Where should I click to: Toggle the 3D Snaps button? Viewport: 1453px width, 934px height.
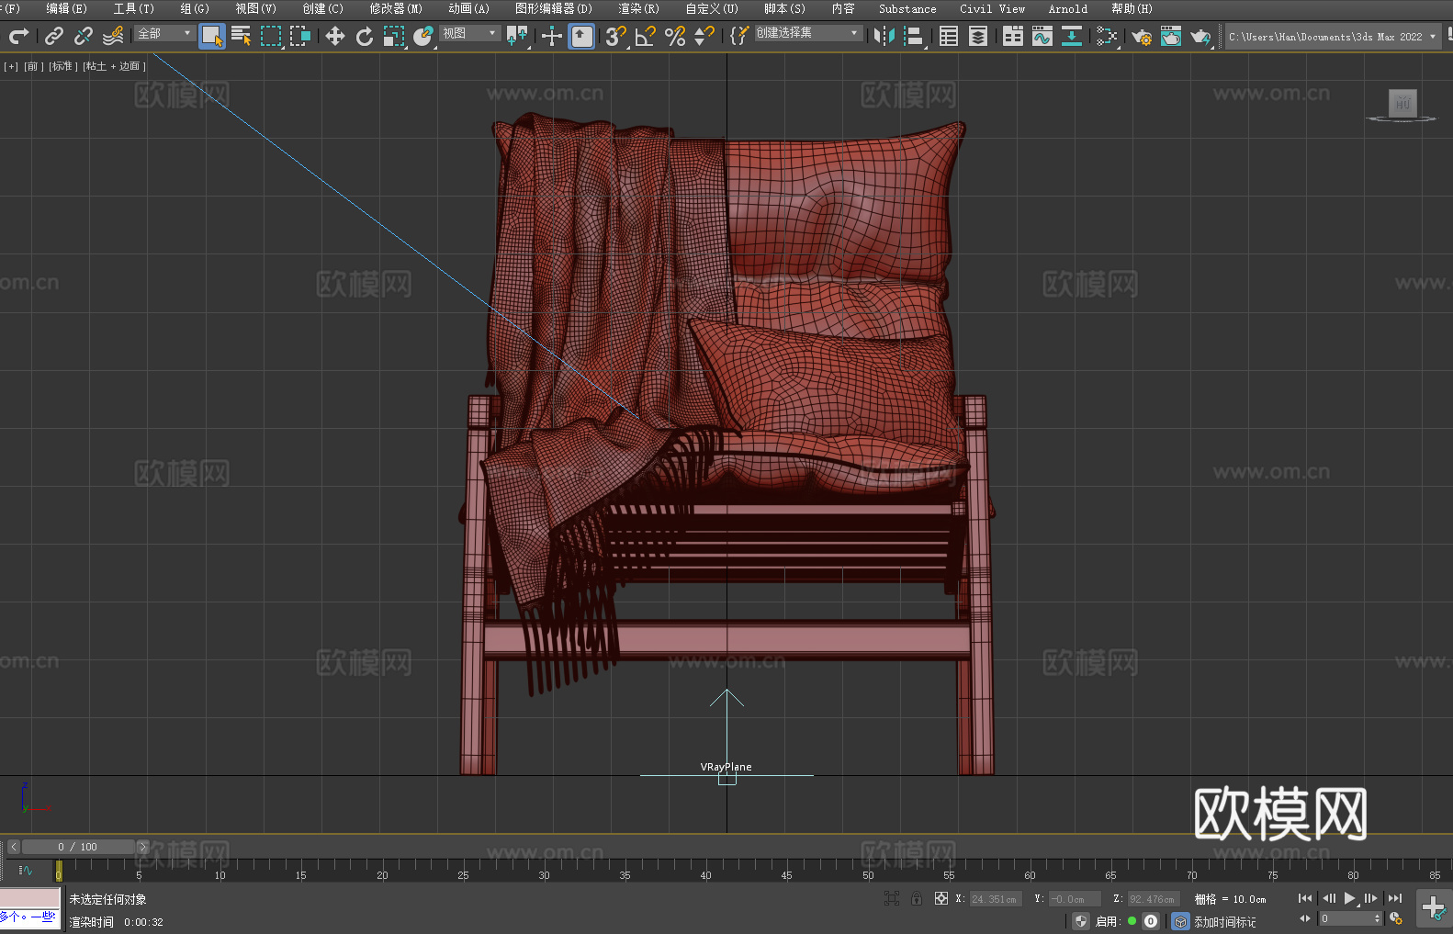[616, 36]
